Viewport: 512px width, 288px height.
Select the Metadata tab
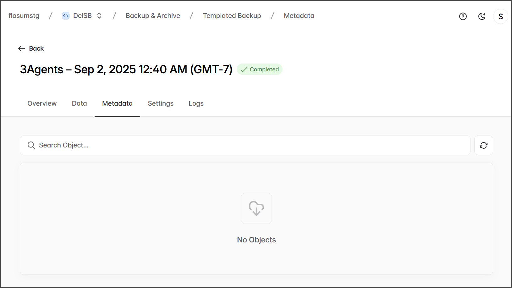117,103
